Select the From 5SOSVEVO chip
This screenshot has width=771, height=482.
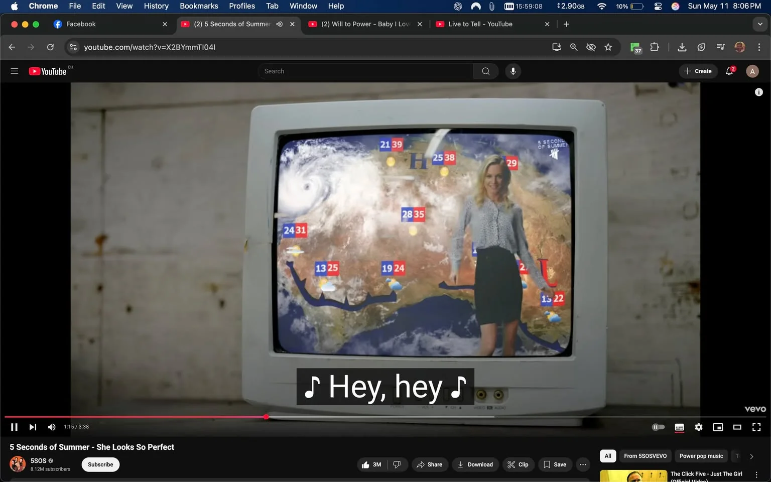click(645, 456)
